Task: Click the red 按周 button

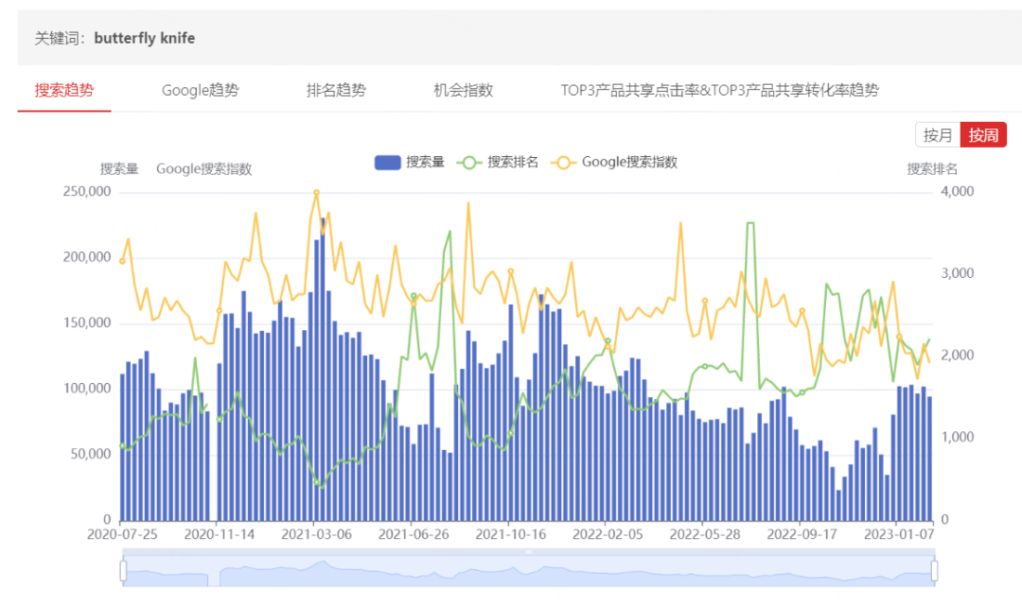Action: pyautogui.click(x=983, y=134)
